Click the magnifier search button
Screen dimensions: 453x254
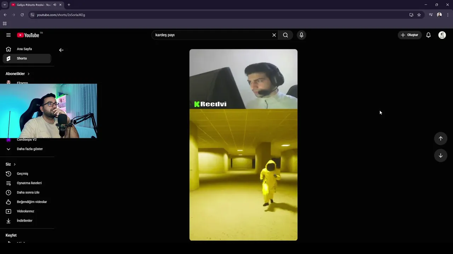click(286, 35)
